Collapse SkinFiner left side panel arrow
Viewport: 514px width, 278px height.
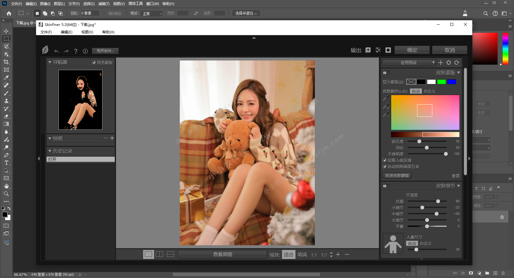pos(39,159)
